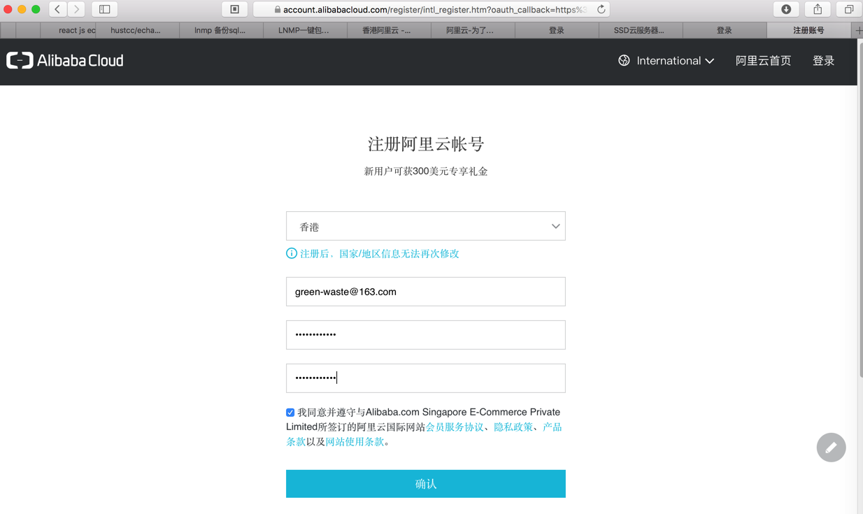
Task: Click the 新用户可获300美元专享礼金 text
Action: [426, 171]
